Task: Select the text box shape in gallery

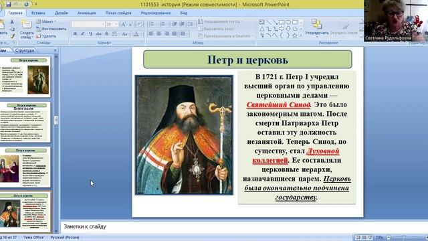Action: click(x=261, y=22)
